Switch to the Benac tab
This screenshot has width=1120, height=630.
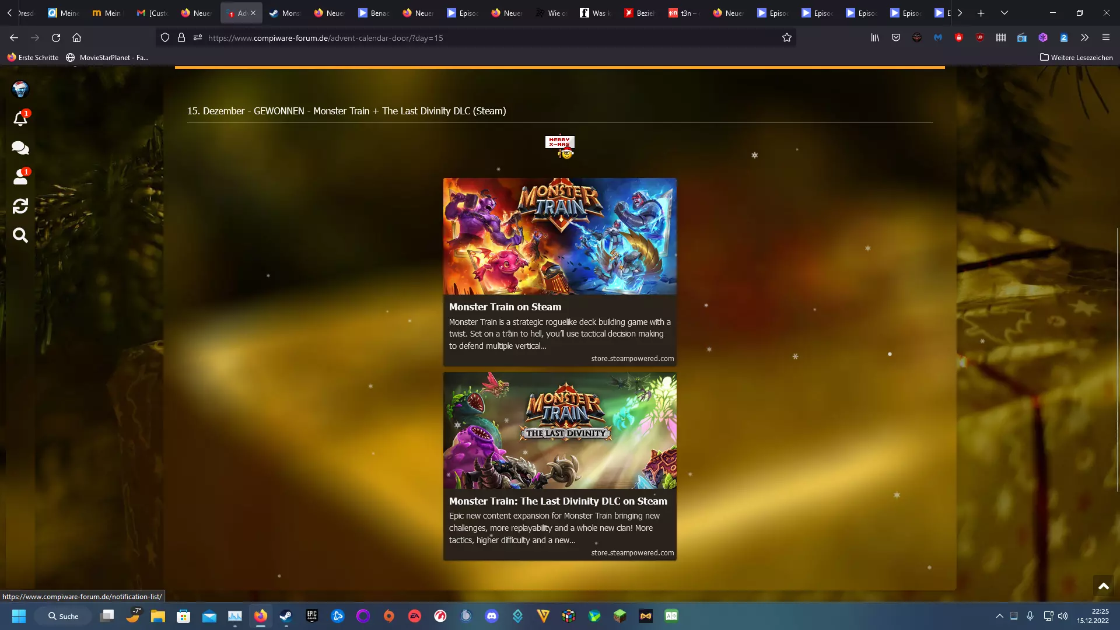point(373,13)
